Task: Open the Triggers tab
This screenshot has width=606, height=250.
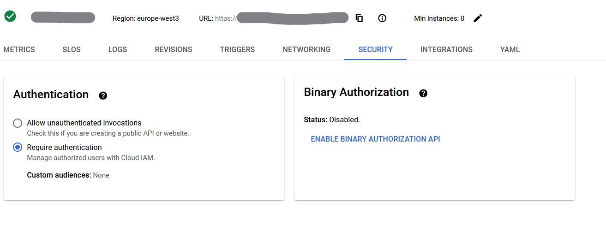Action: [237, 50]
